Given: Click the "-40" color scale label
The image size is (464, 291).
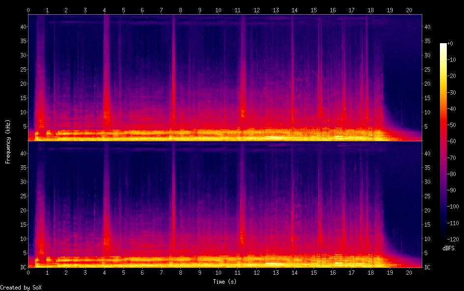Looking at the screenshot, I should click(x=451, y=109).
